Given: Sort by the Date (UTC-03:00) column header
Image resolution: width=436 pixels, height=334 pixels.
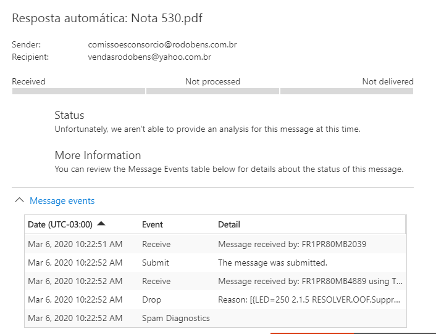Looking at the screenshot, I should tap(60, 224).
